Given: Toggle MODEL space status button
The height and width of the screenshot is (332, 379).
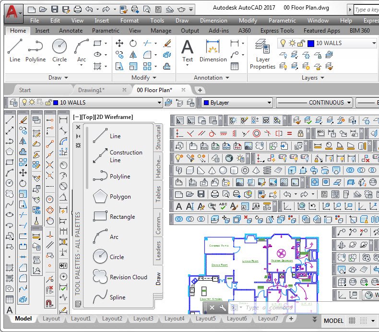Looking at the screenshot, I should pos(333,320).
